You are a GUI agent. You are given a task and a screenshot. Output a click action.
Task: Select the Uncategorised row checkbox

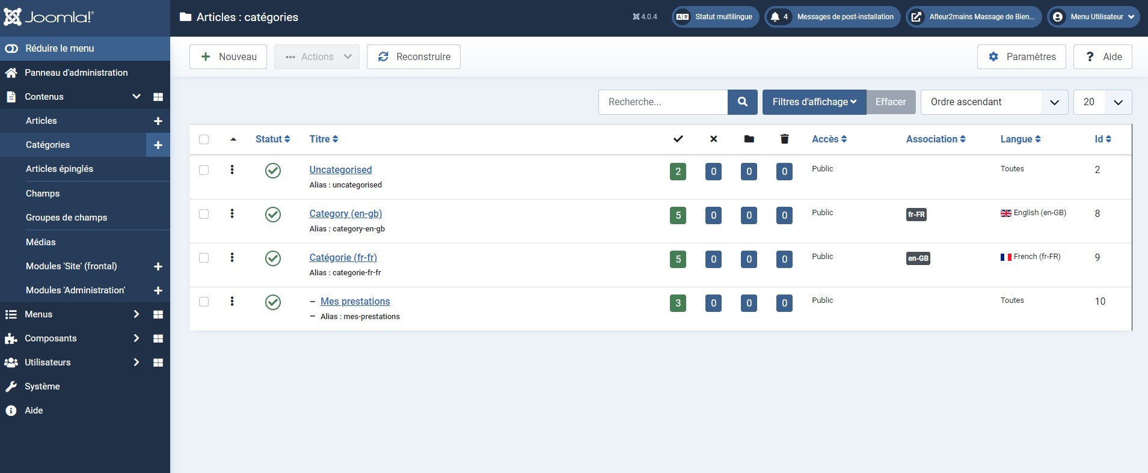204,170
